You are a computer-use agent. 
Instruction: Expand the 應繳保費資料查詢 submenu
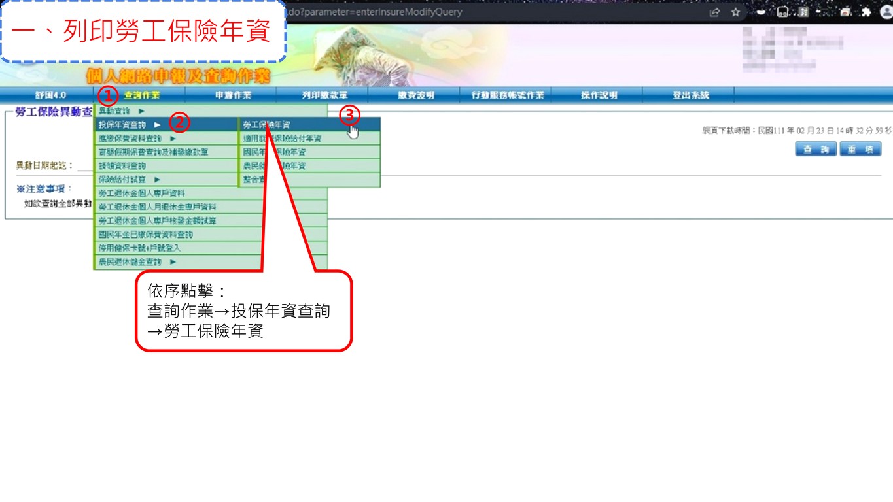coord(166,139)
